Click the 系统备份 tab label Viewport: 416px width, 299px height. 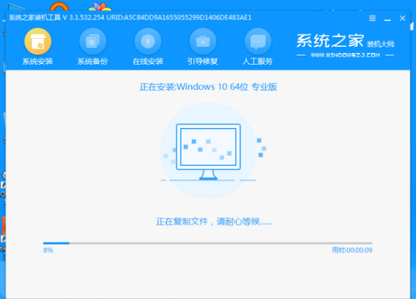pyautogui.click(x=92, y=62)
